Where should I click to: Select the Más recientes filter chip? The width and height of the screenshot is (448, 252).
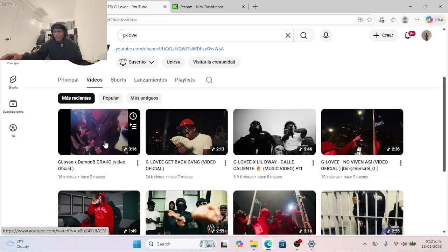(x=76, y=98)
